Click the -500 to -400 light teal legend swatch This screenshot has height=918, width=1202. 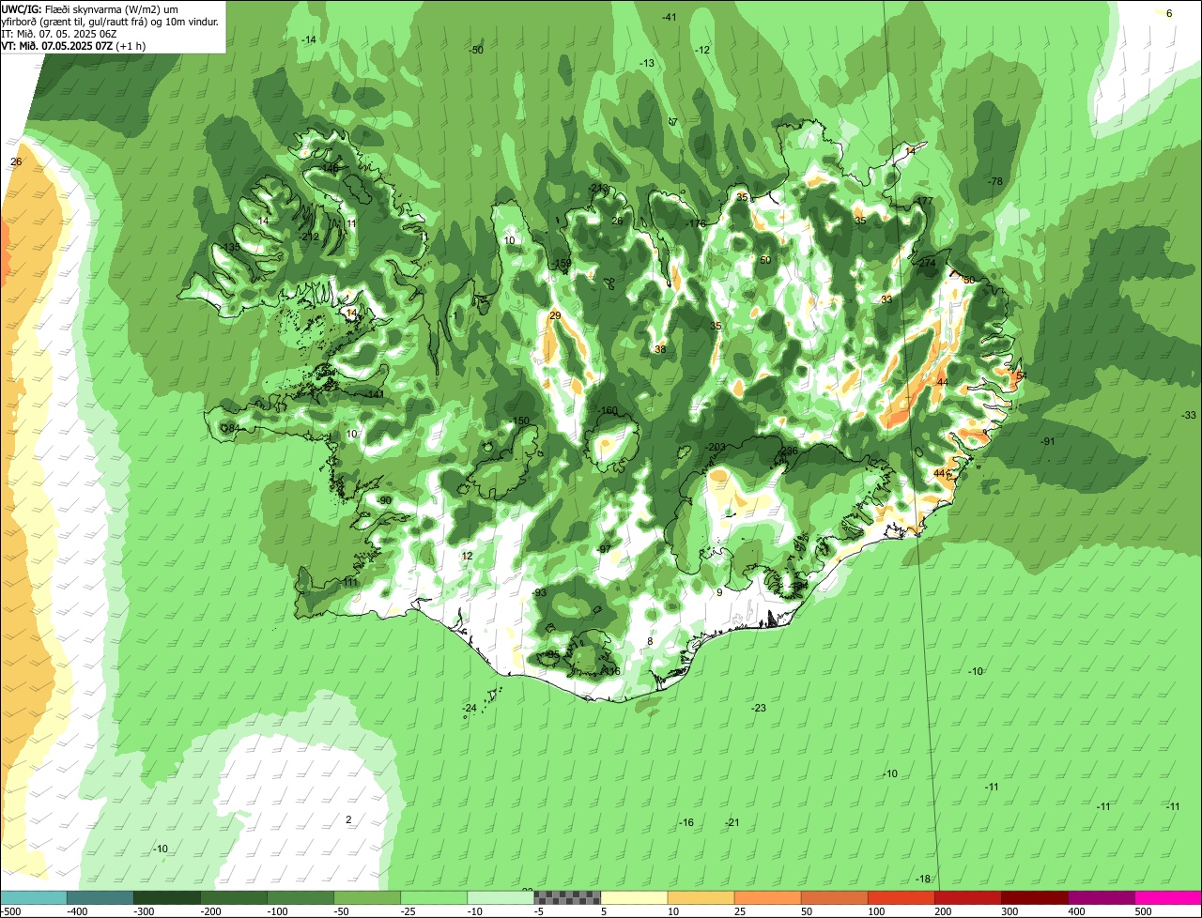click(x=33, y=898)
